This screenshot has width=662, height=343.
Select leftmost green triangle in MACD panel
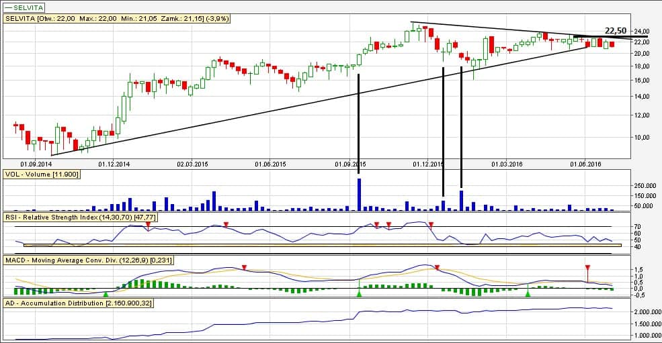tap(106, 293)
